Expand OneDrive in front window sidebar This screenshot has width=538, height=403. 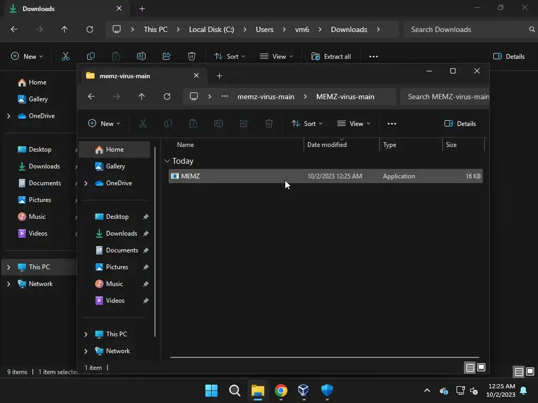[x=86, y=183]
